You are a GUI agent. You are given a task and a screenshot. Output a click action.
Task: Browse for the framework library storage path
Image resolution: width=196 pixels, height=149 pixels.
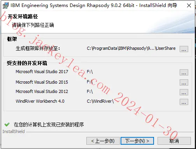point(184,49)
